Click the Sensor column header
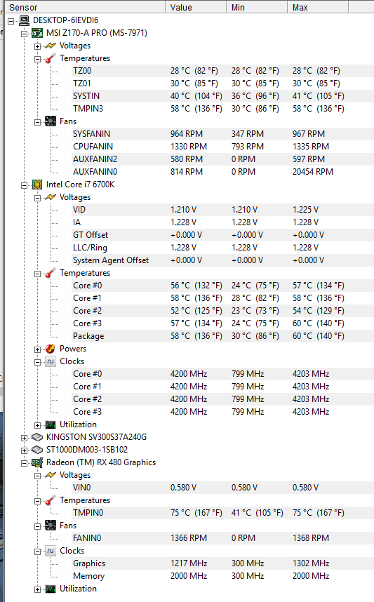Image resolution: width=374 pixels, height=602 pixels. click(85, 7)
